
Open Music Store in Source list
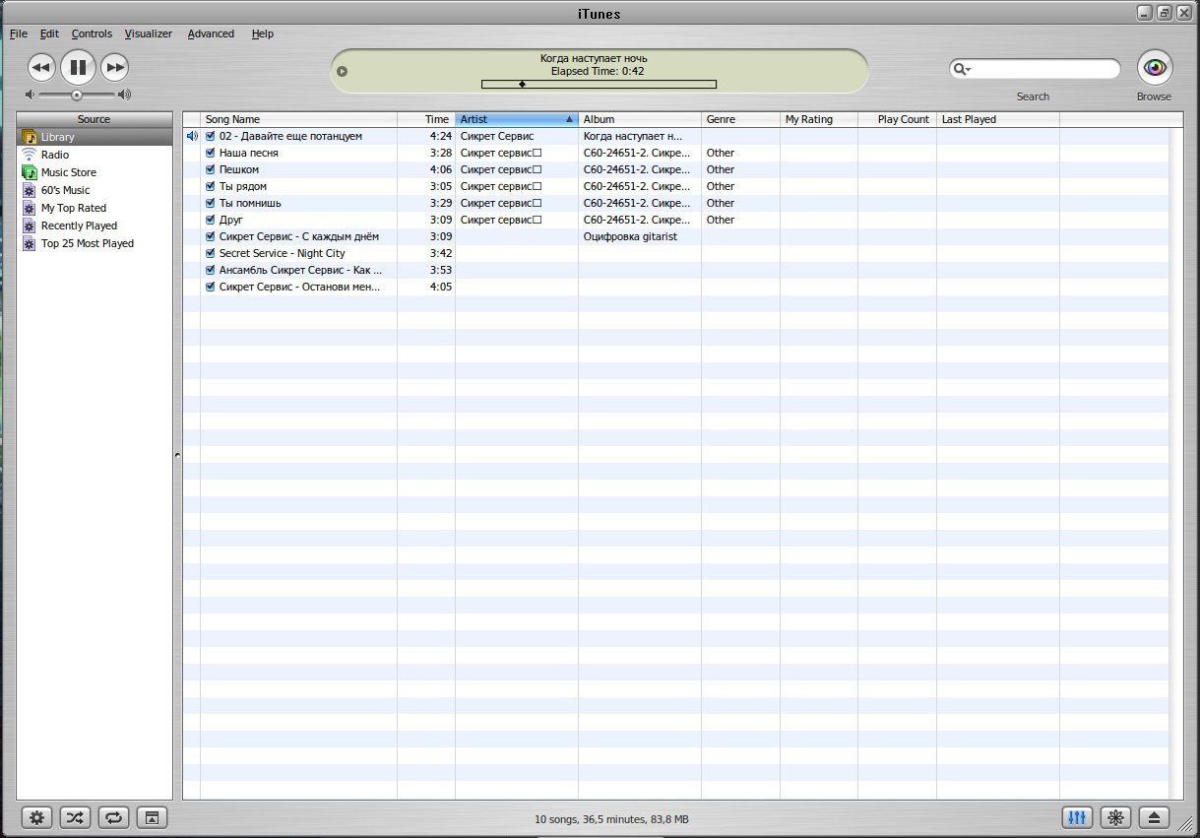95,172
